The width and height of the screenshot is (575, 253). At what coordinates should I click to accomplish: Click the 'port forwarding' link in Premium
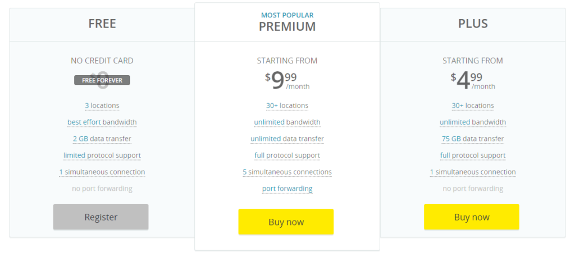(287, 189)
